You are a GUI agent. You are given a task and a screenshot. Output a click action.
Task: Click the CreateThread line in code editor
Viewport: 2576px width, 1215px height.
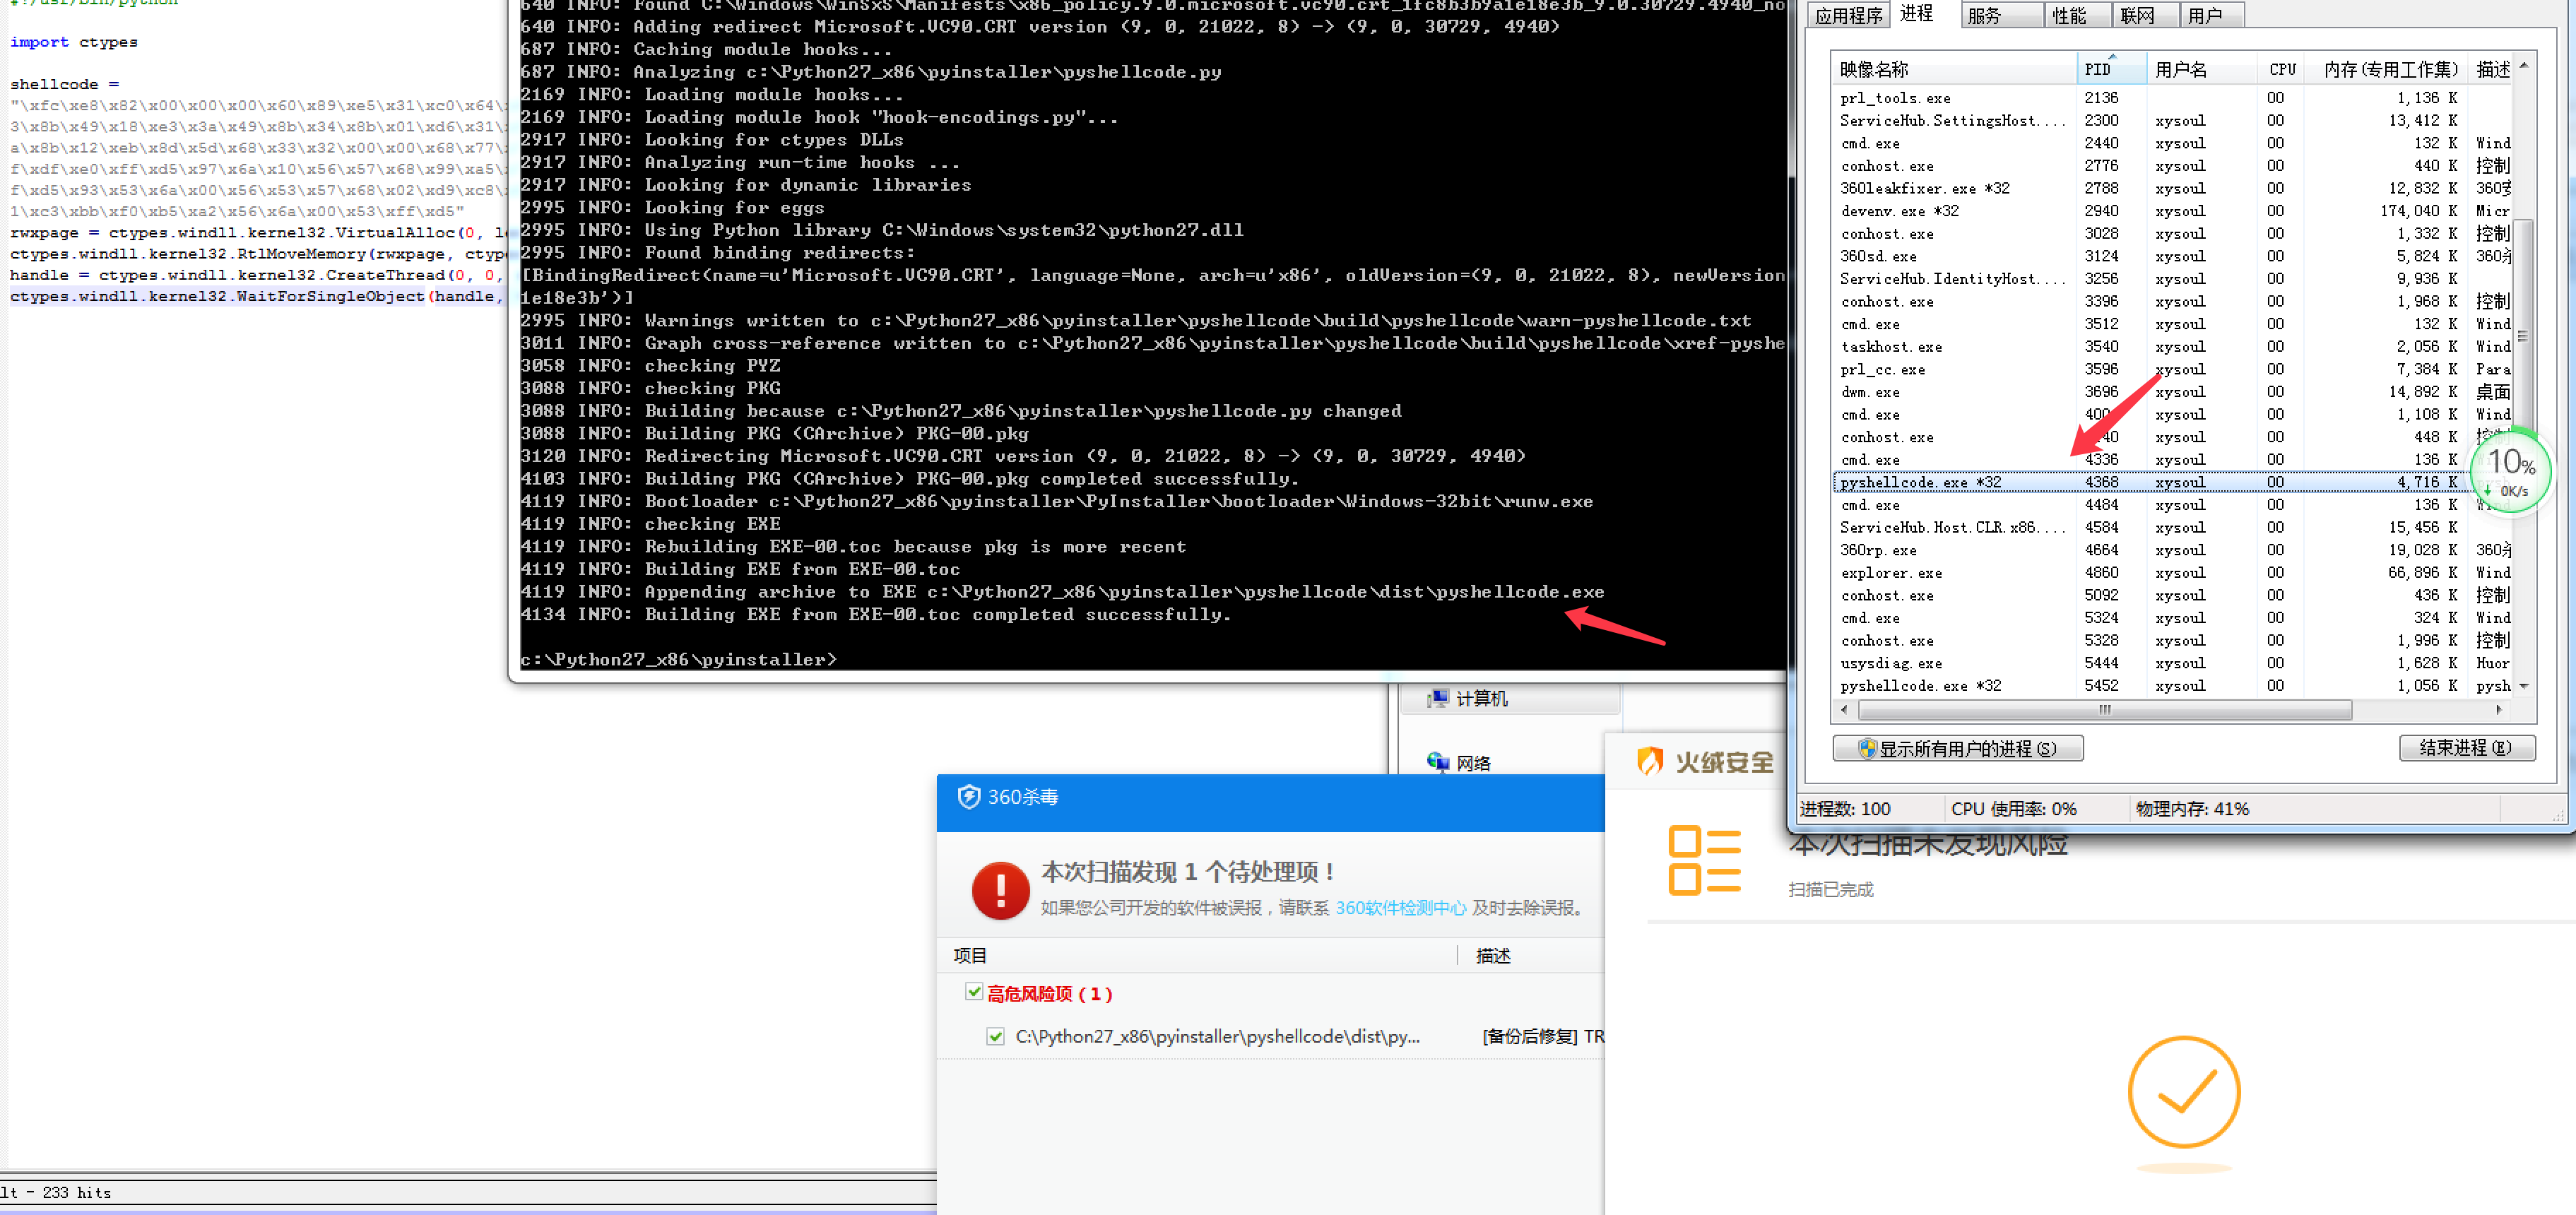pos(256,275)
